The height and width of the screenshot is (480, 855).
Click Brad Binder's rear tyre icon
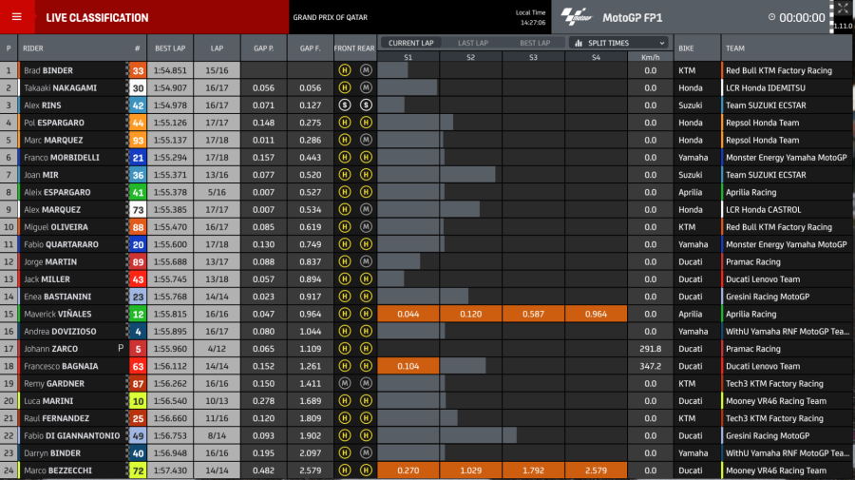[x=366, y=70]
